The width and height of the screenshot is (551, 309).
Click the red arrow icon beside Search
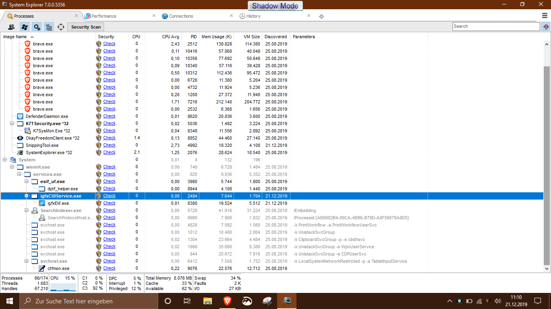click(x=546, y=27)
